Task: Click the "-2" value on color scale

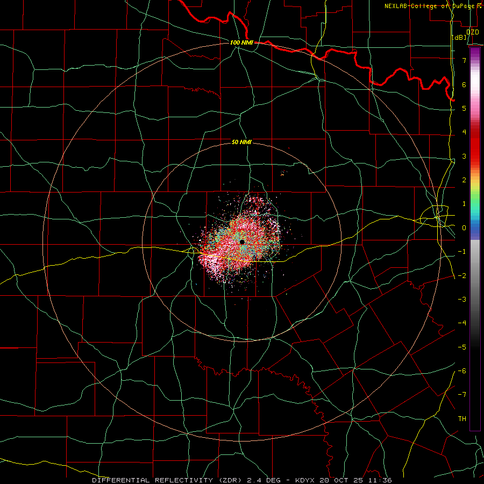Action: (x=462, y=276)
